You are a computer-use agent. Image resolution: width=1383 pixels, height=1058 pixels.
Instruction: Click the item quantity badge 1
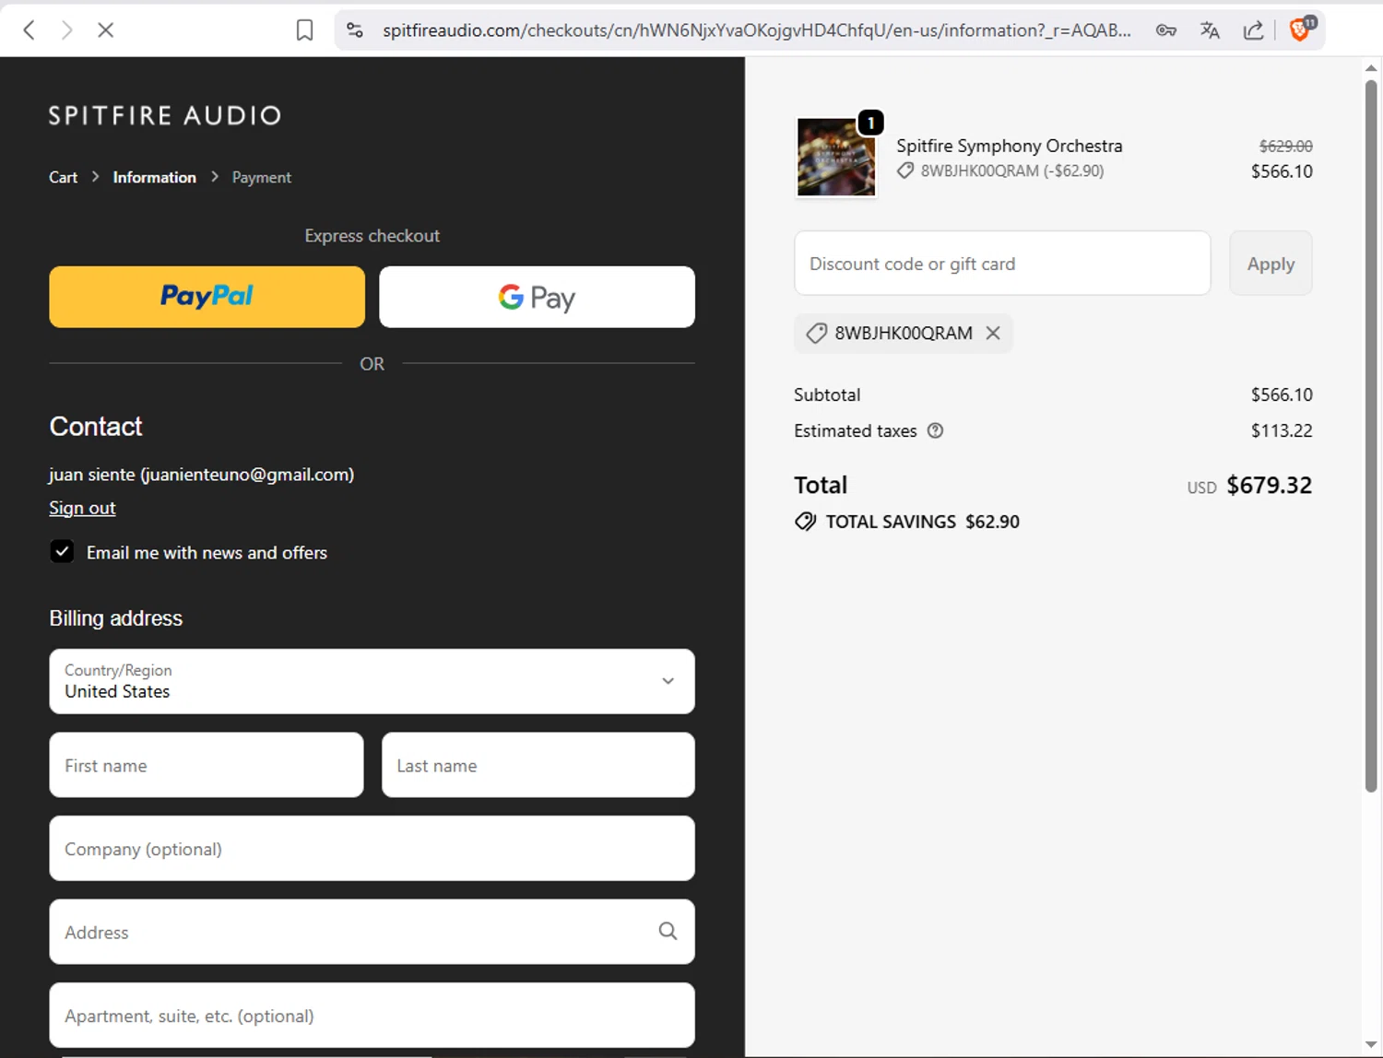(870, 123)
